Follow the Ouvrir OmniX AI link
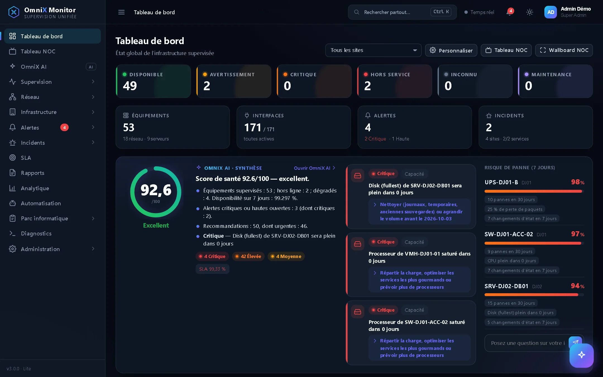 [x=315, y=168]
